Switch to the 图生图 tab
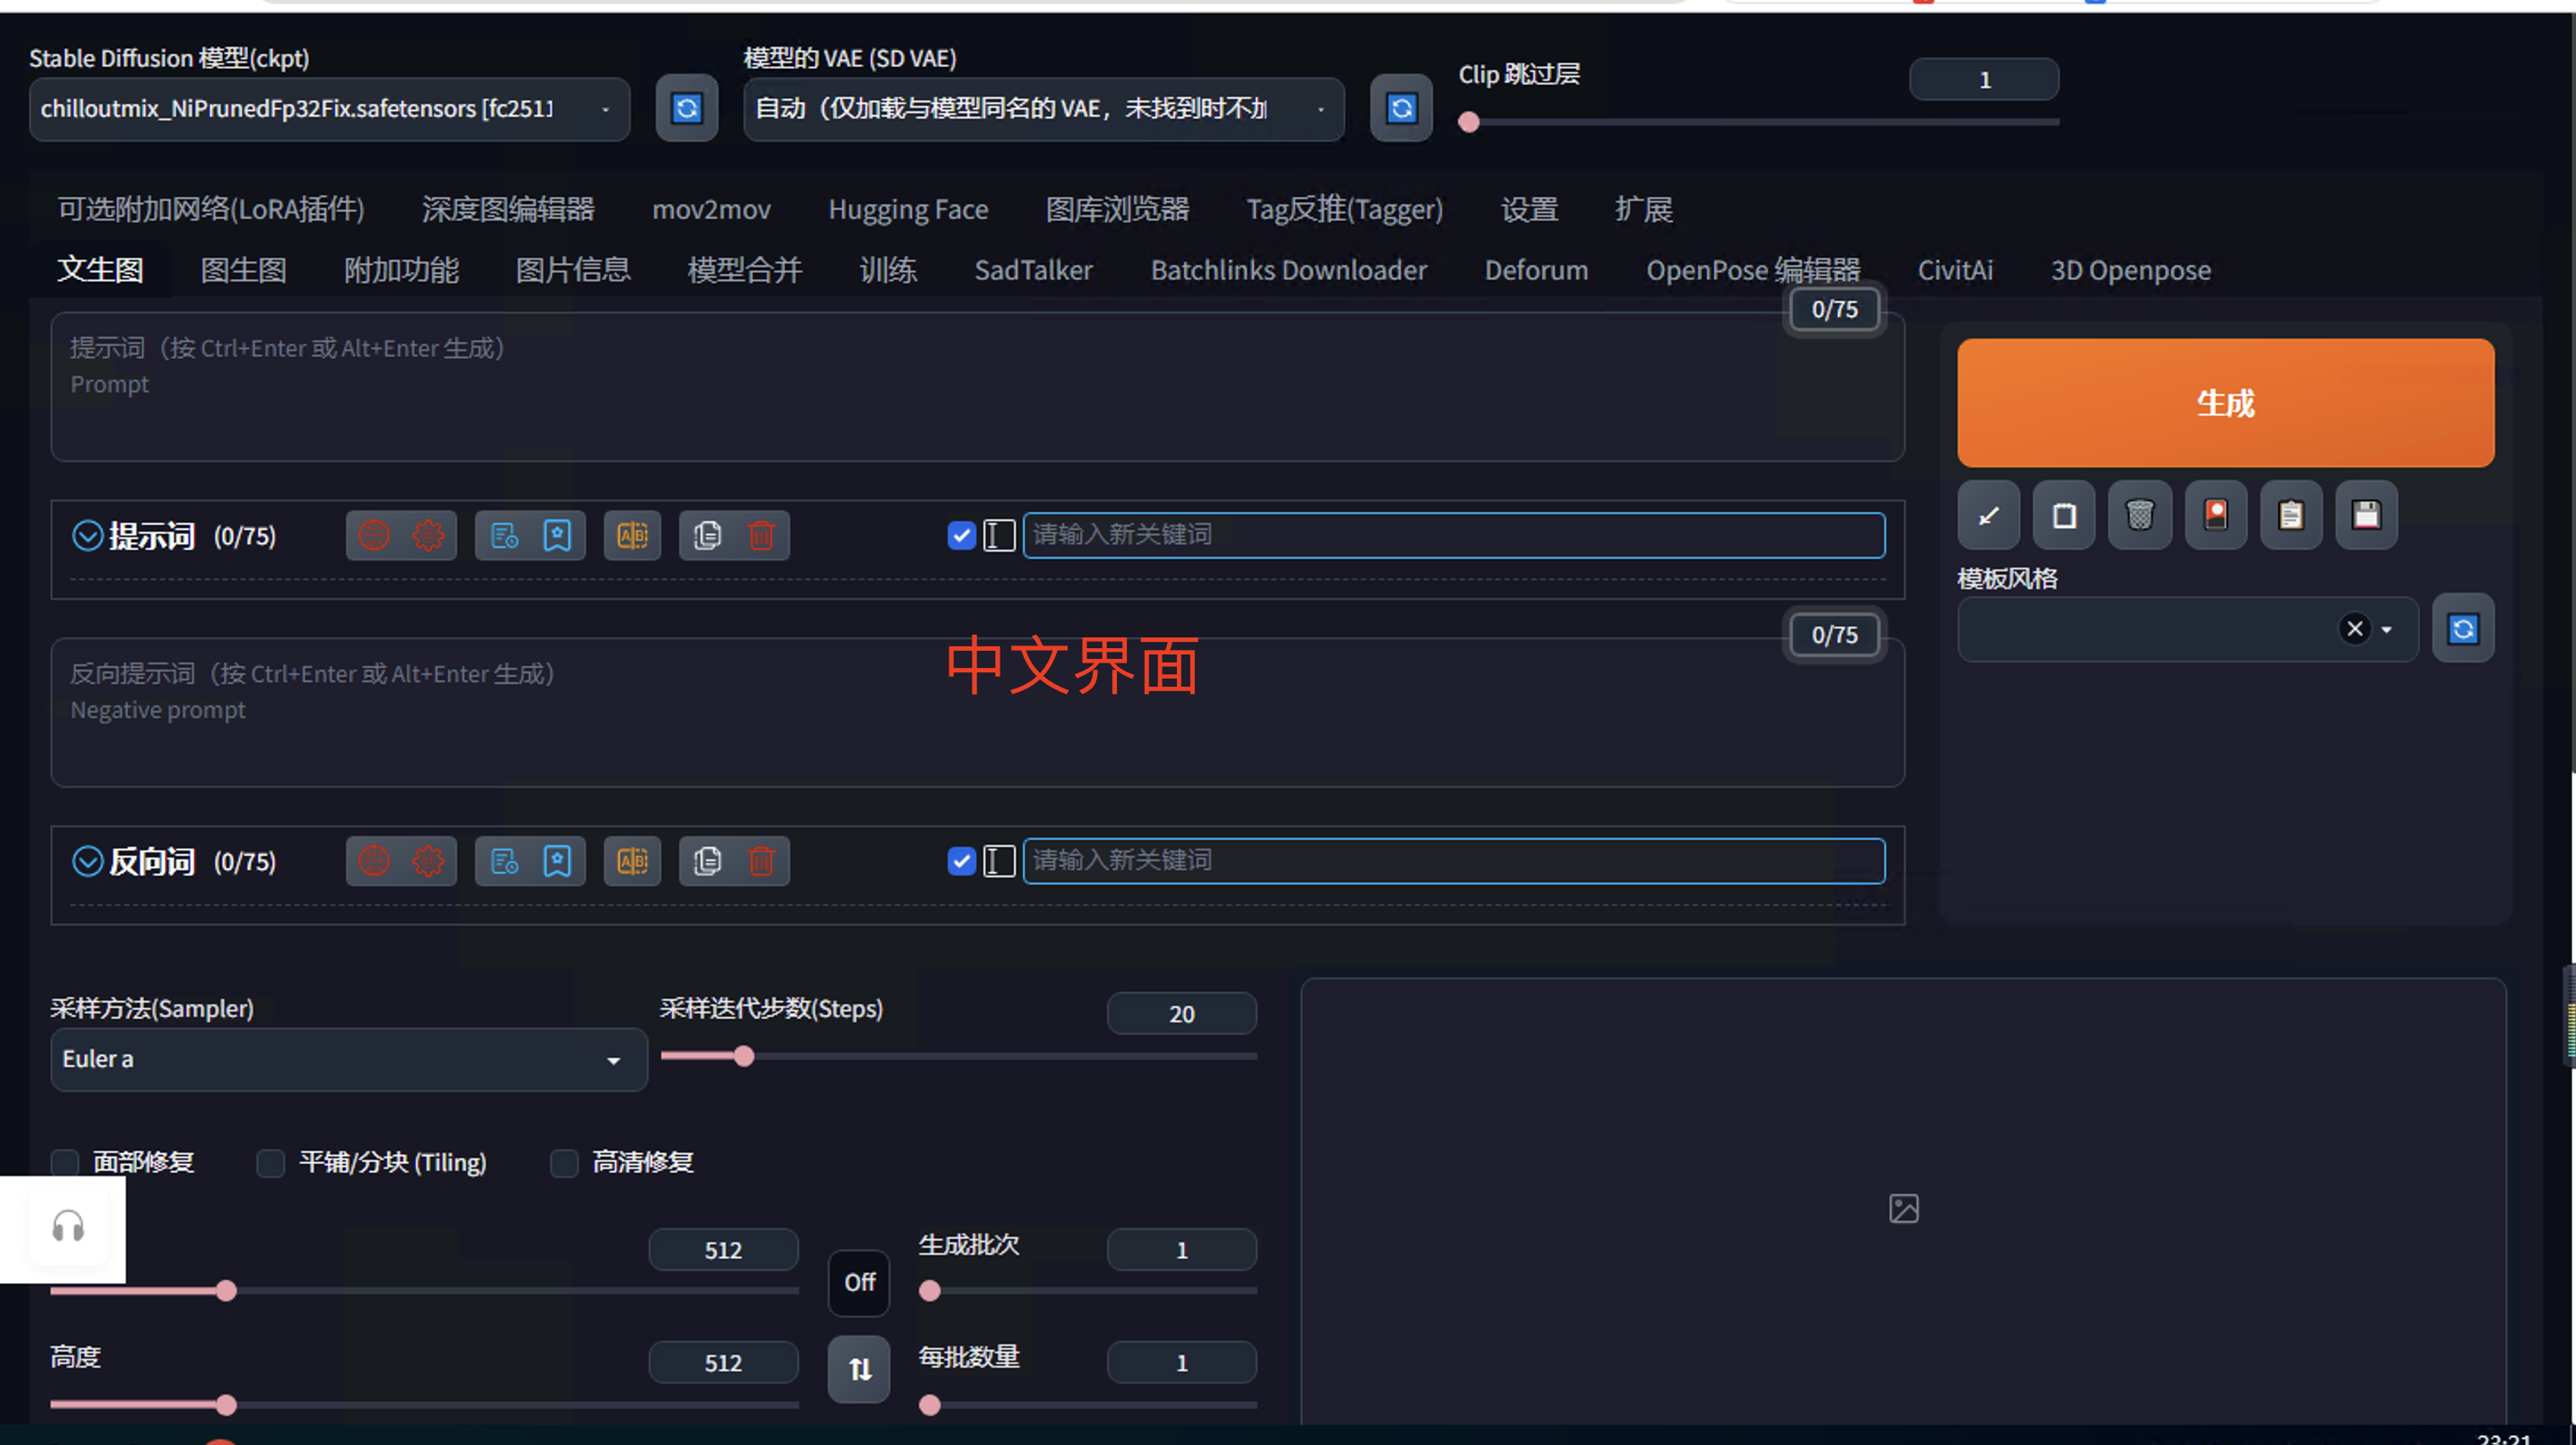The image size is (2576, 1445). 243,269
